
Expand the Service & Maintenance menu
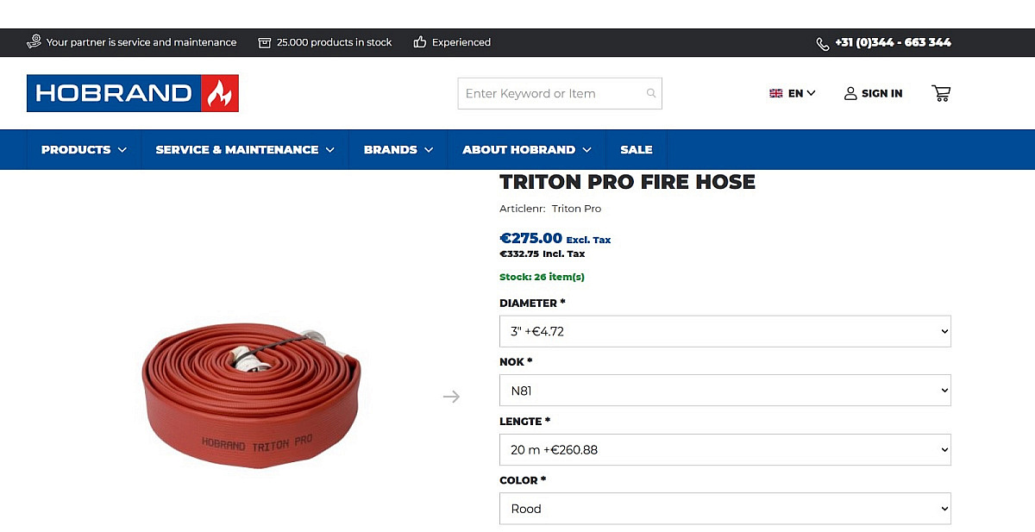click(x=244, y=149)
